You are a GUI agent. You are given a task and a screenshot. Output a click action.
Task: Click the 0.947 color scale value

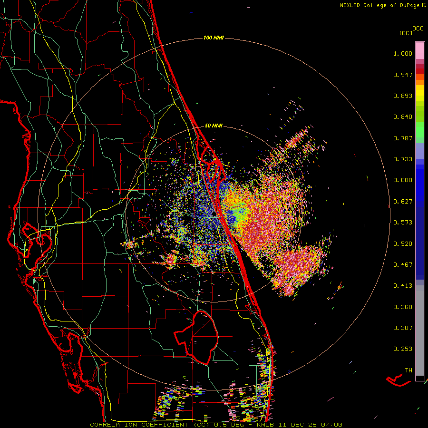tap(403, 75)
